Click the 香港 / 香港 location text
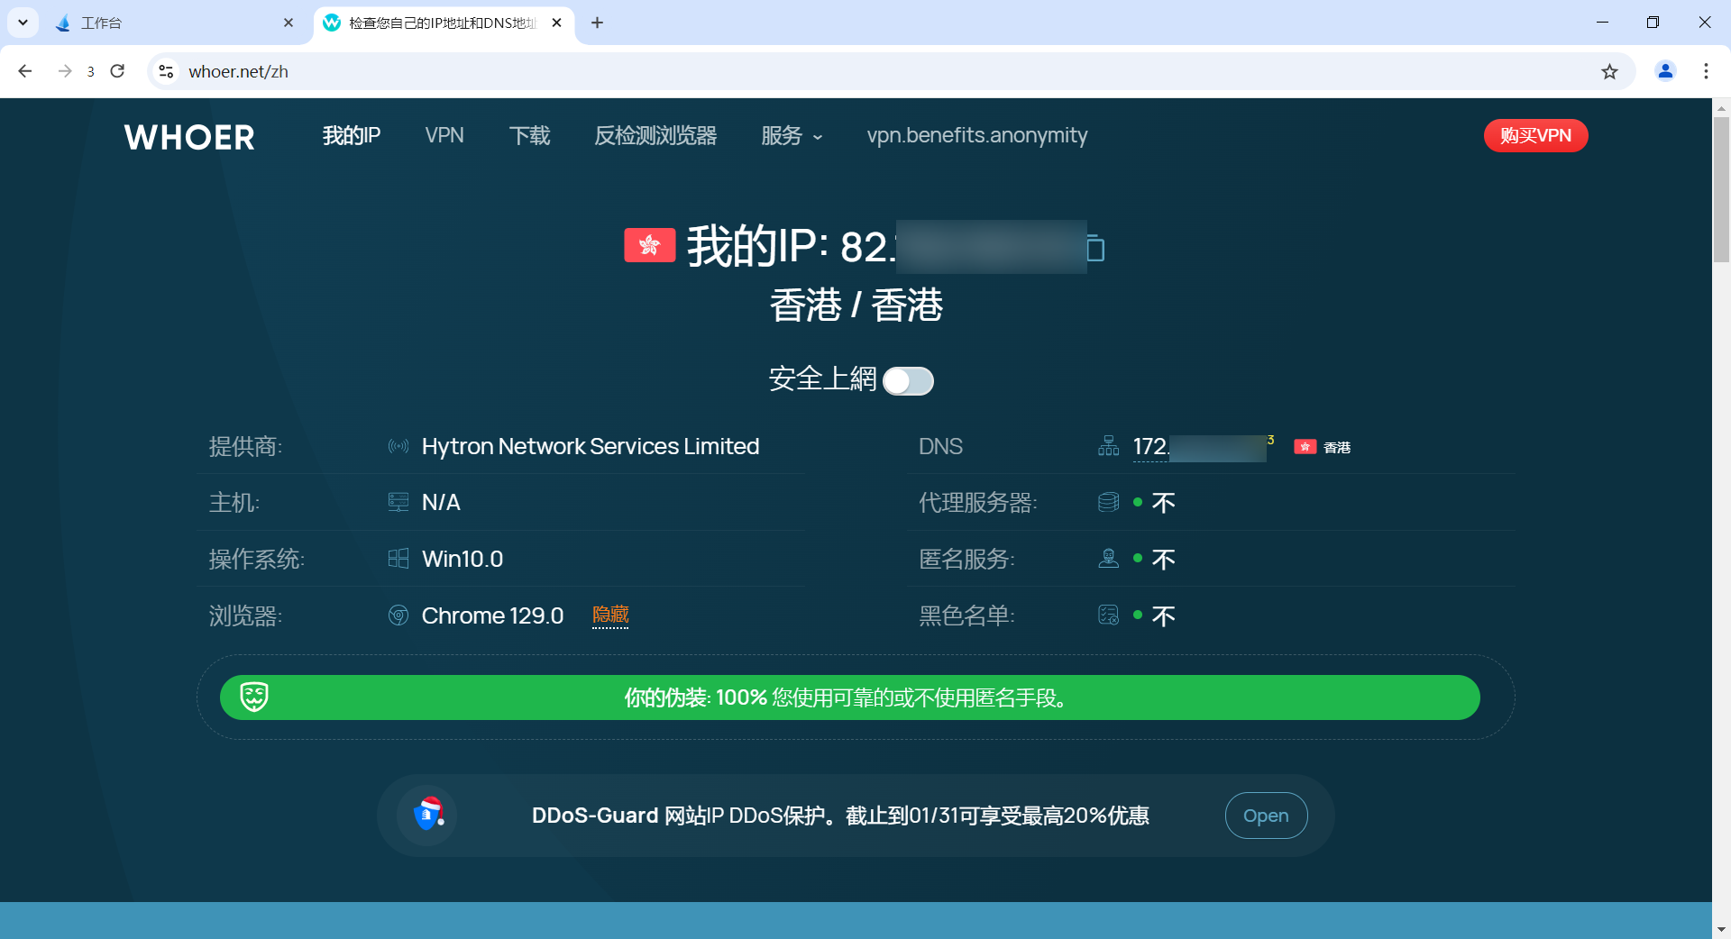1731x939 pixels. click(856, 305)
